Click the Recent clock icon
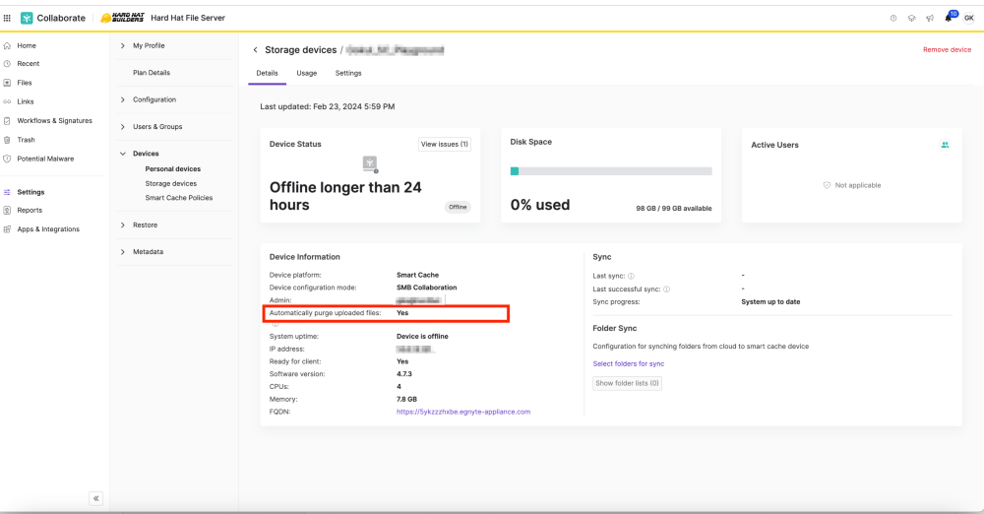Screen dimensions: 984x514 7,63
